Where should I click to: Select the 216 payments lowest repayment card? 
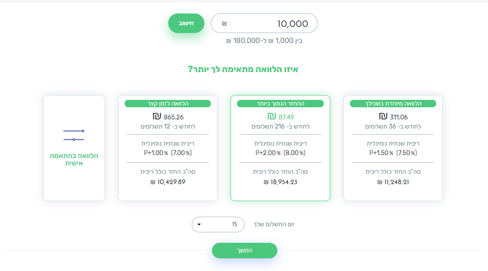(280, 148)
